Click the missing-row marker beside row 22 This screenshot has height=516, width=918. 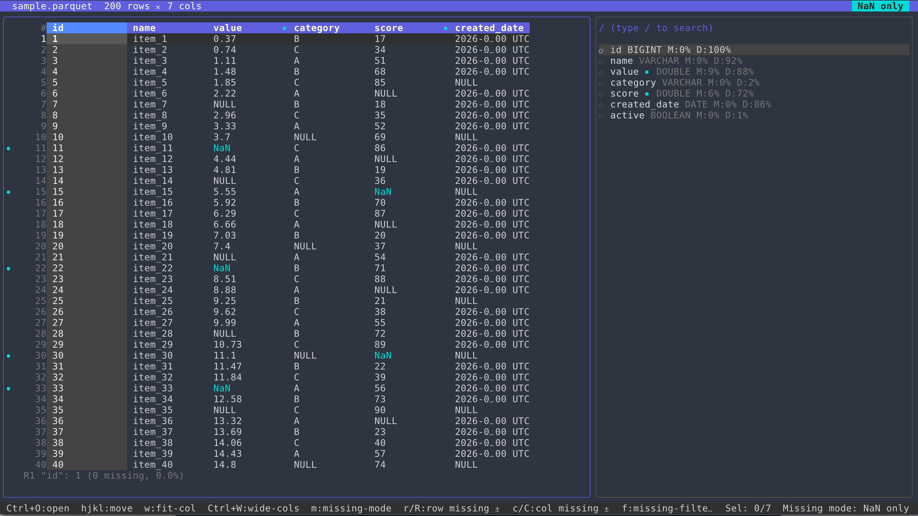pyautogui.click(x=9, y=268)
